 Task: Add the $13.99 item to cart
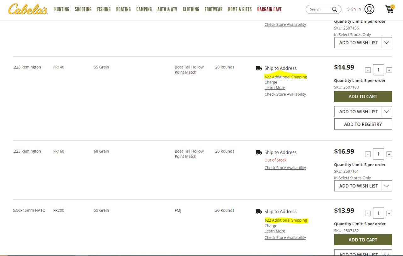[x=363, y=240]
